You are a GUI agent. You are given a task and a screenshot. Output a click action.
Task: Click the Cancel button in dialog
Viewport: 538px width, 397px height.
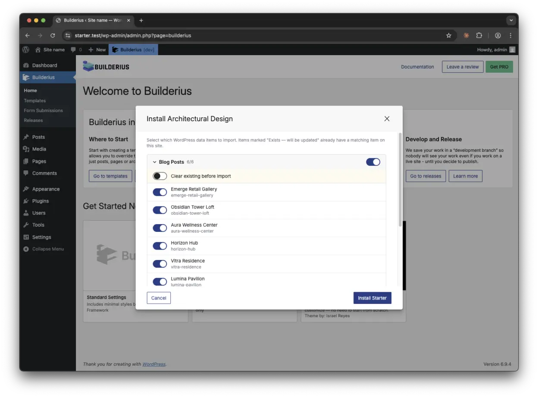[x=159, y=298]
